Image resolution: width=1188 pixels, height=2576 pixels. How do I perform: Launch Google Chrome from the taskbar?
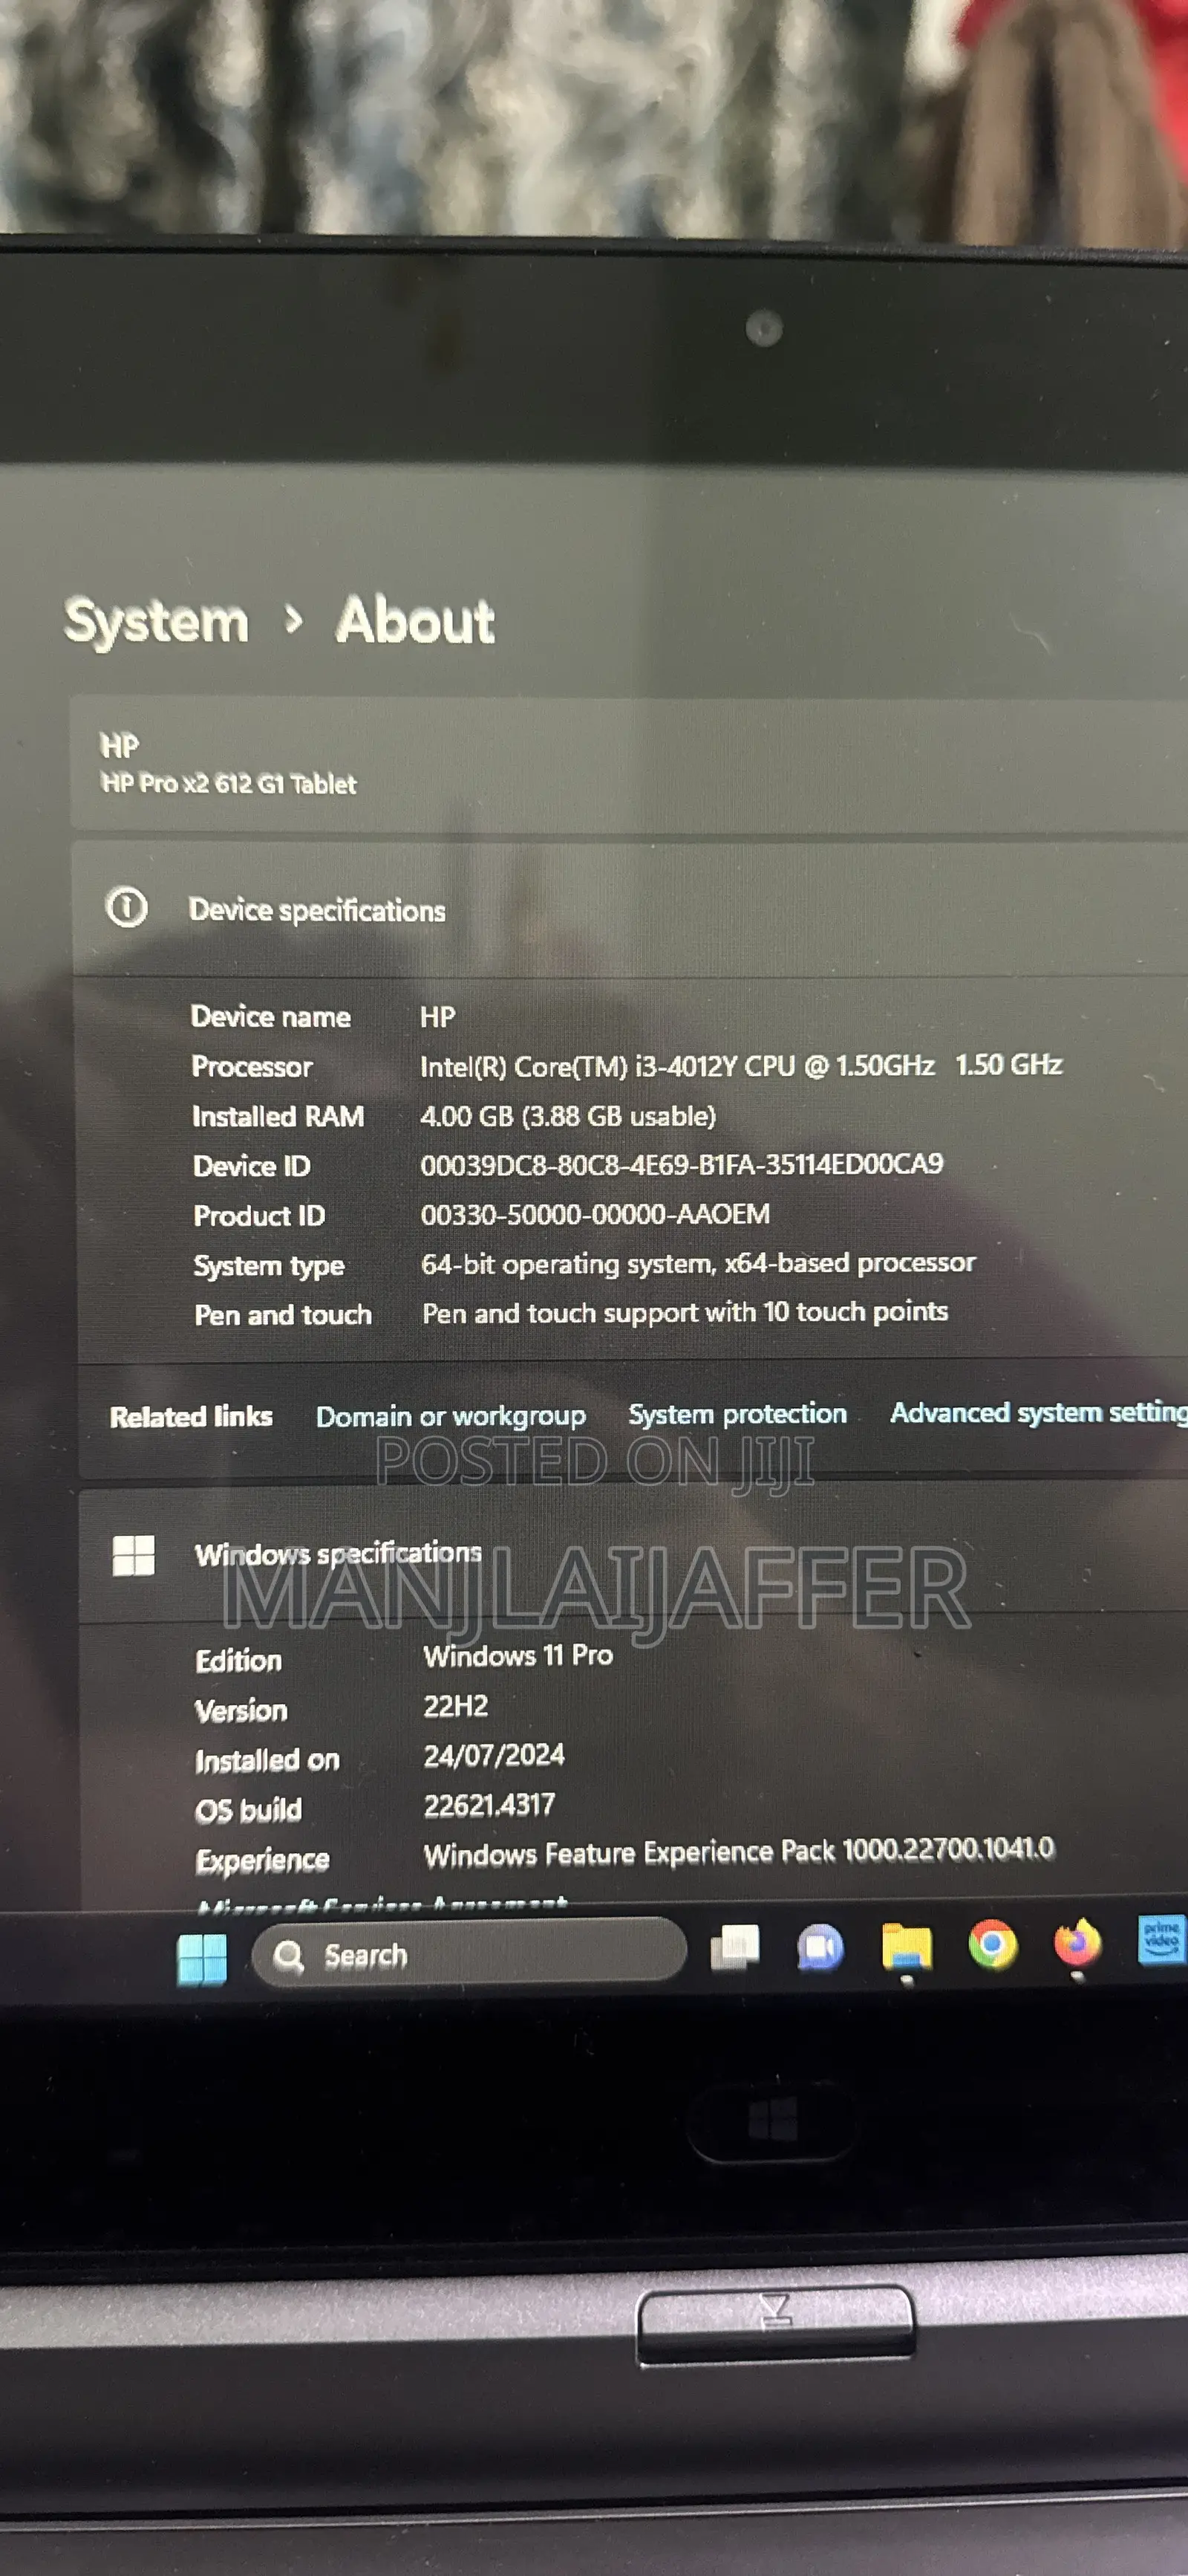[992, 1945]
